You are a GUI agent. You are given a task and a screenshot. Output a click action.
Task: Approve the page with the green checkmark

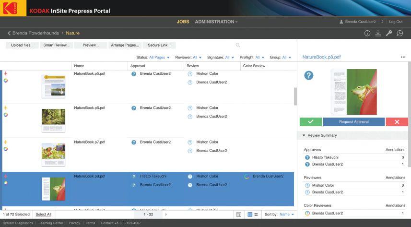coord(311,122)
